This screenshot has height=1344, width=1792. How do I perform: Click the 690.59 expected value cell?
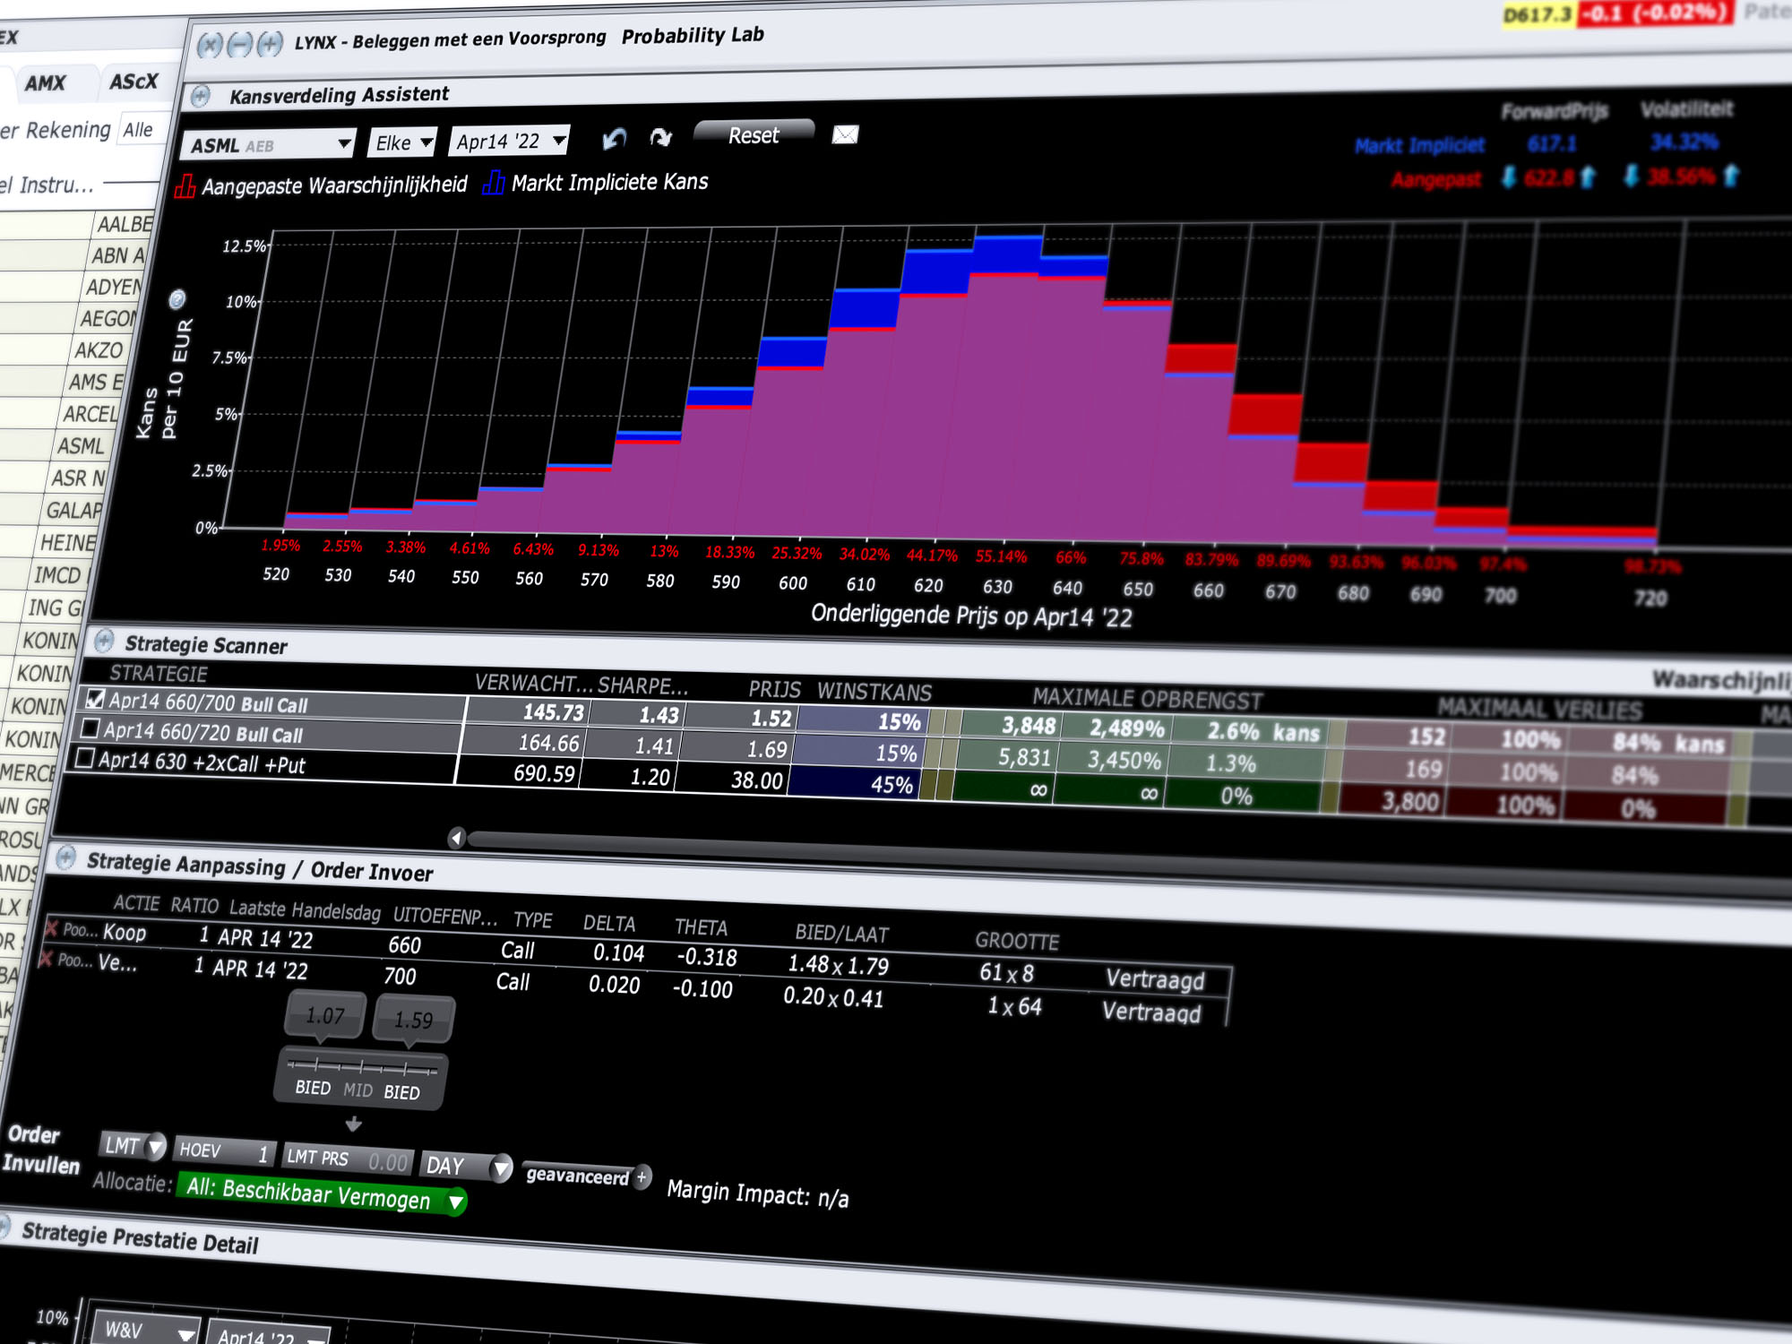coord(543,773)
